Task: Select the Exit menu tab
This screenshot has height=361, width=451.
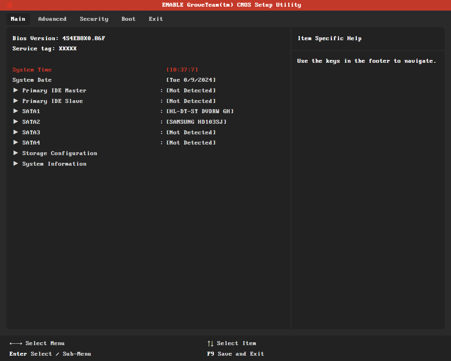Action: (156, 19)
